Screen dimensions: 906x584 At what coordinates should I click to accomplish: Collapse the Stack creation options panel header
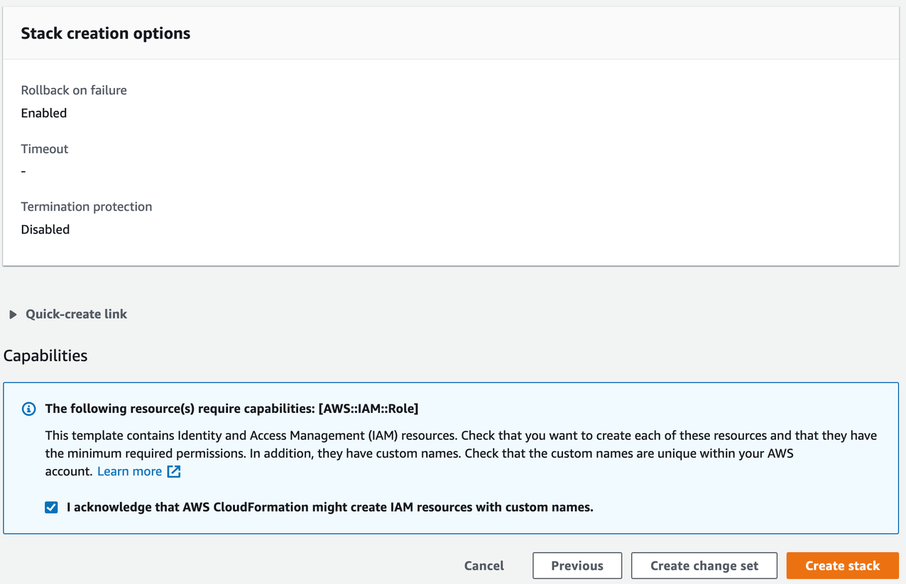point(105,33)
